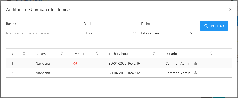This screenshot has width=238, height=98.
Task: Click the Usuario column header label
Action: pos(171,54)
